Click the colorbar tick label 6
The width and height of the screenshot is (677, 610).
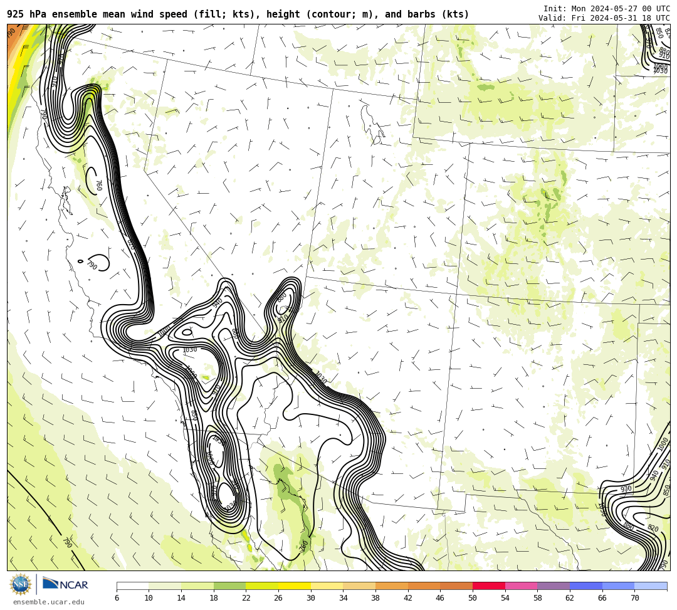(x=117, y=598)
